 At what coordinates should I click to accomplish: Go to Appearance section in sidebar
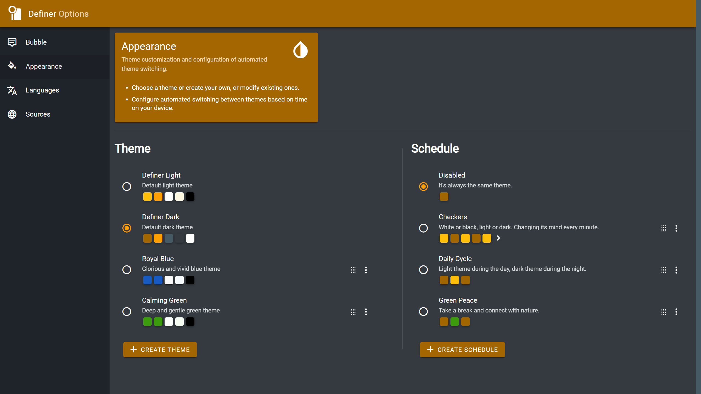coord(44,66)
